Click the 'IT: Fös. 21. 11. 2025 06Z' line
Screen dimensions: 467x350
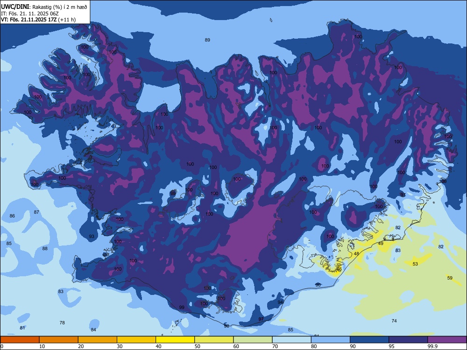[x=30, y=14]
